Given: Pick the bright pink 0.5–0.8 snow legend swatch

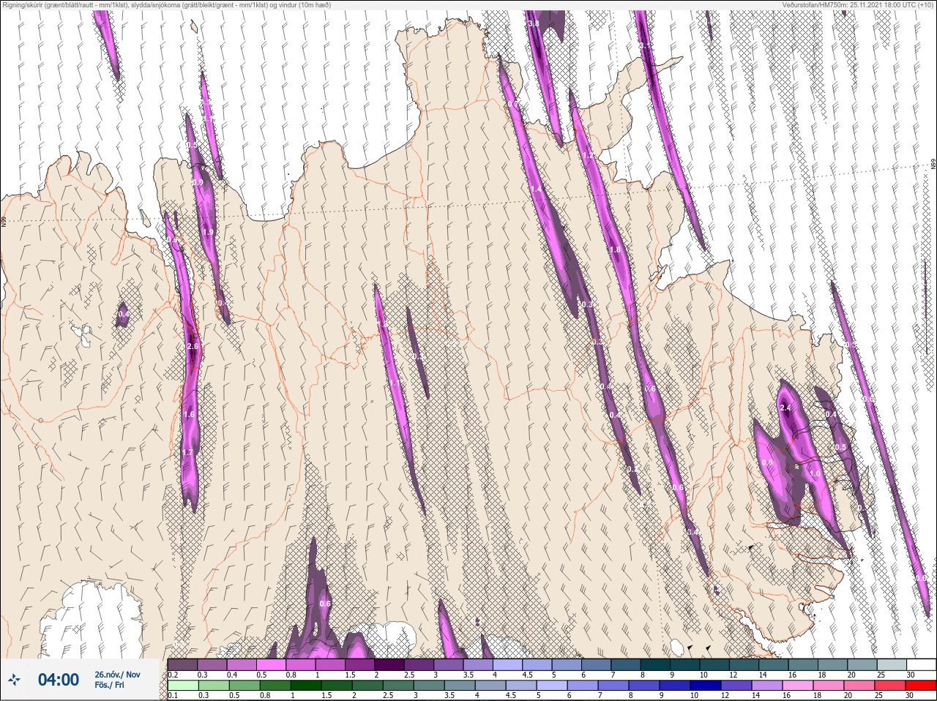Looking at the screenshot, I should 272,664.
